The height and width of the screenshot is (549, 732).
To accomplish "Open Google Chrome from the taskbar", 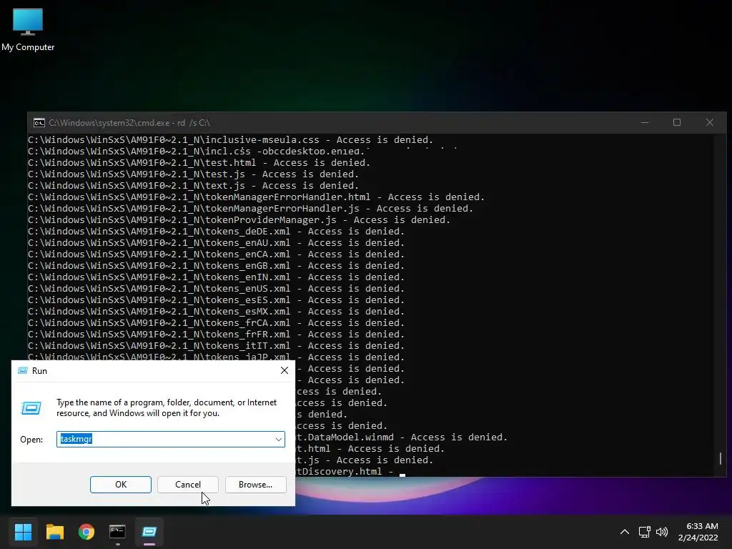I will pos(86,531).
